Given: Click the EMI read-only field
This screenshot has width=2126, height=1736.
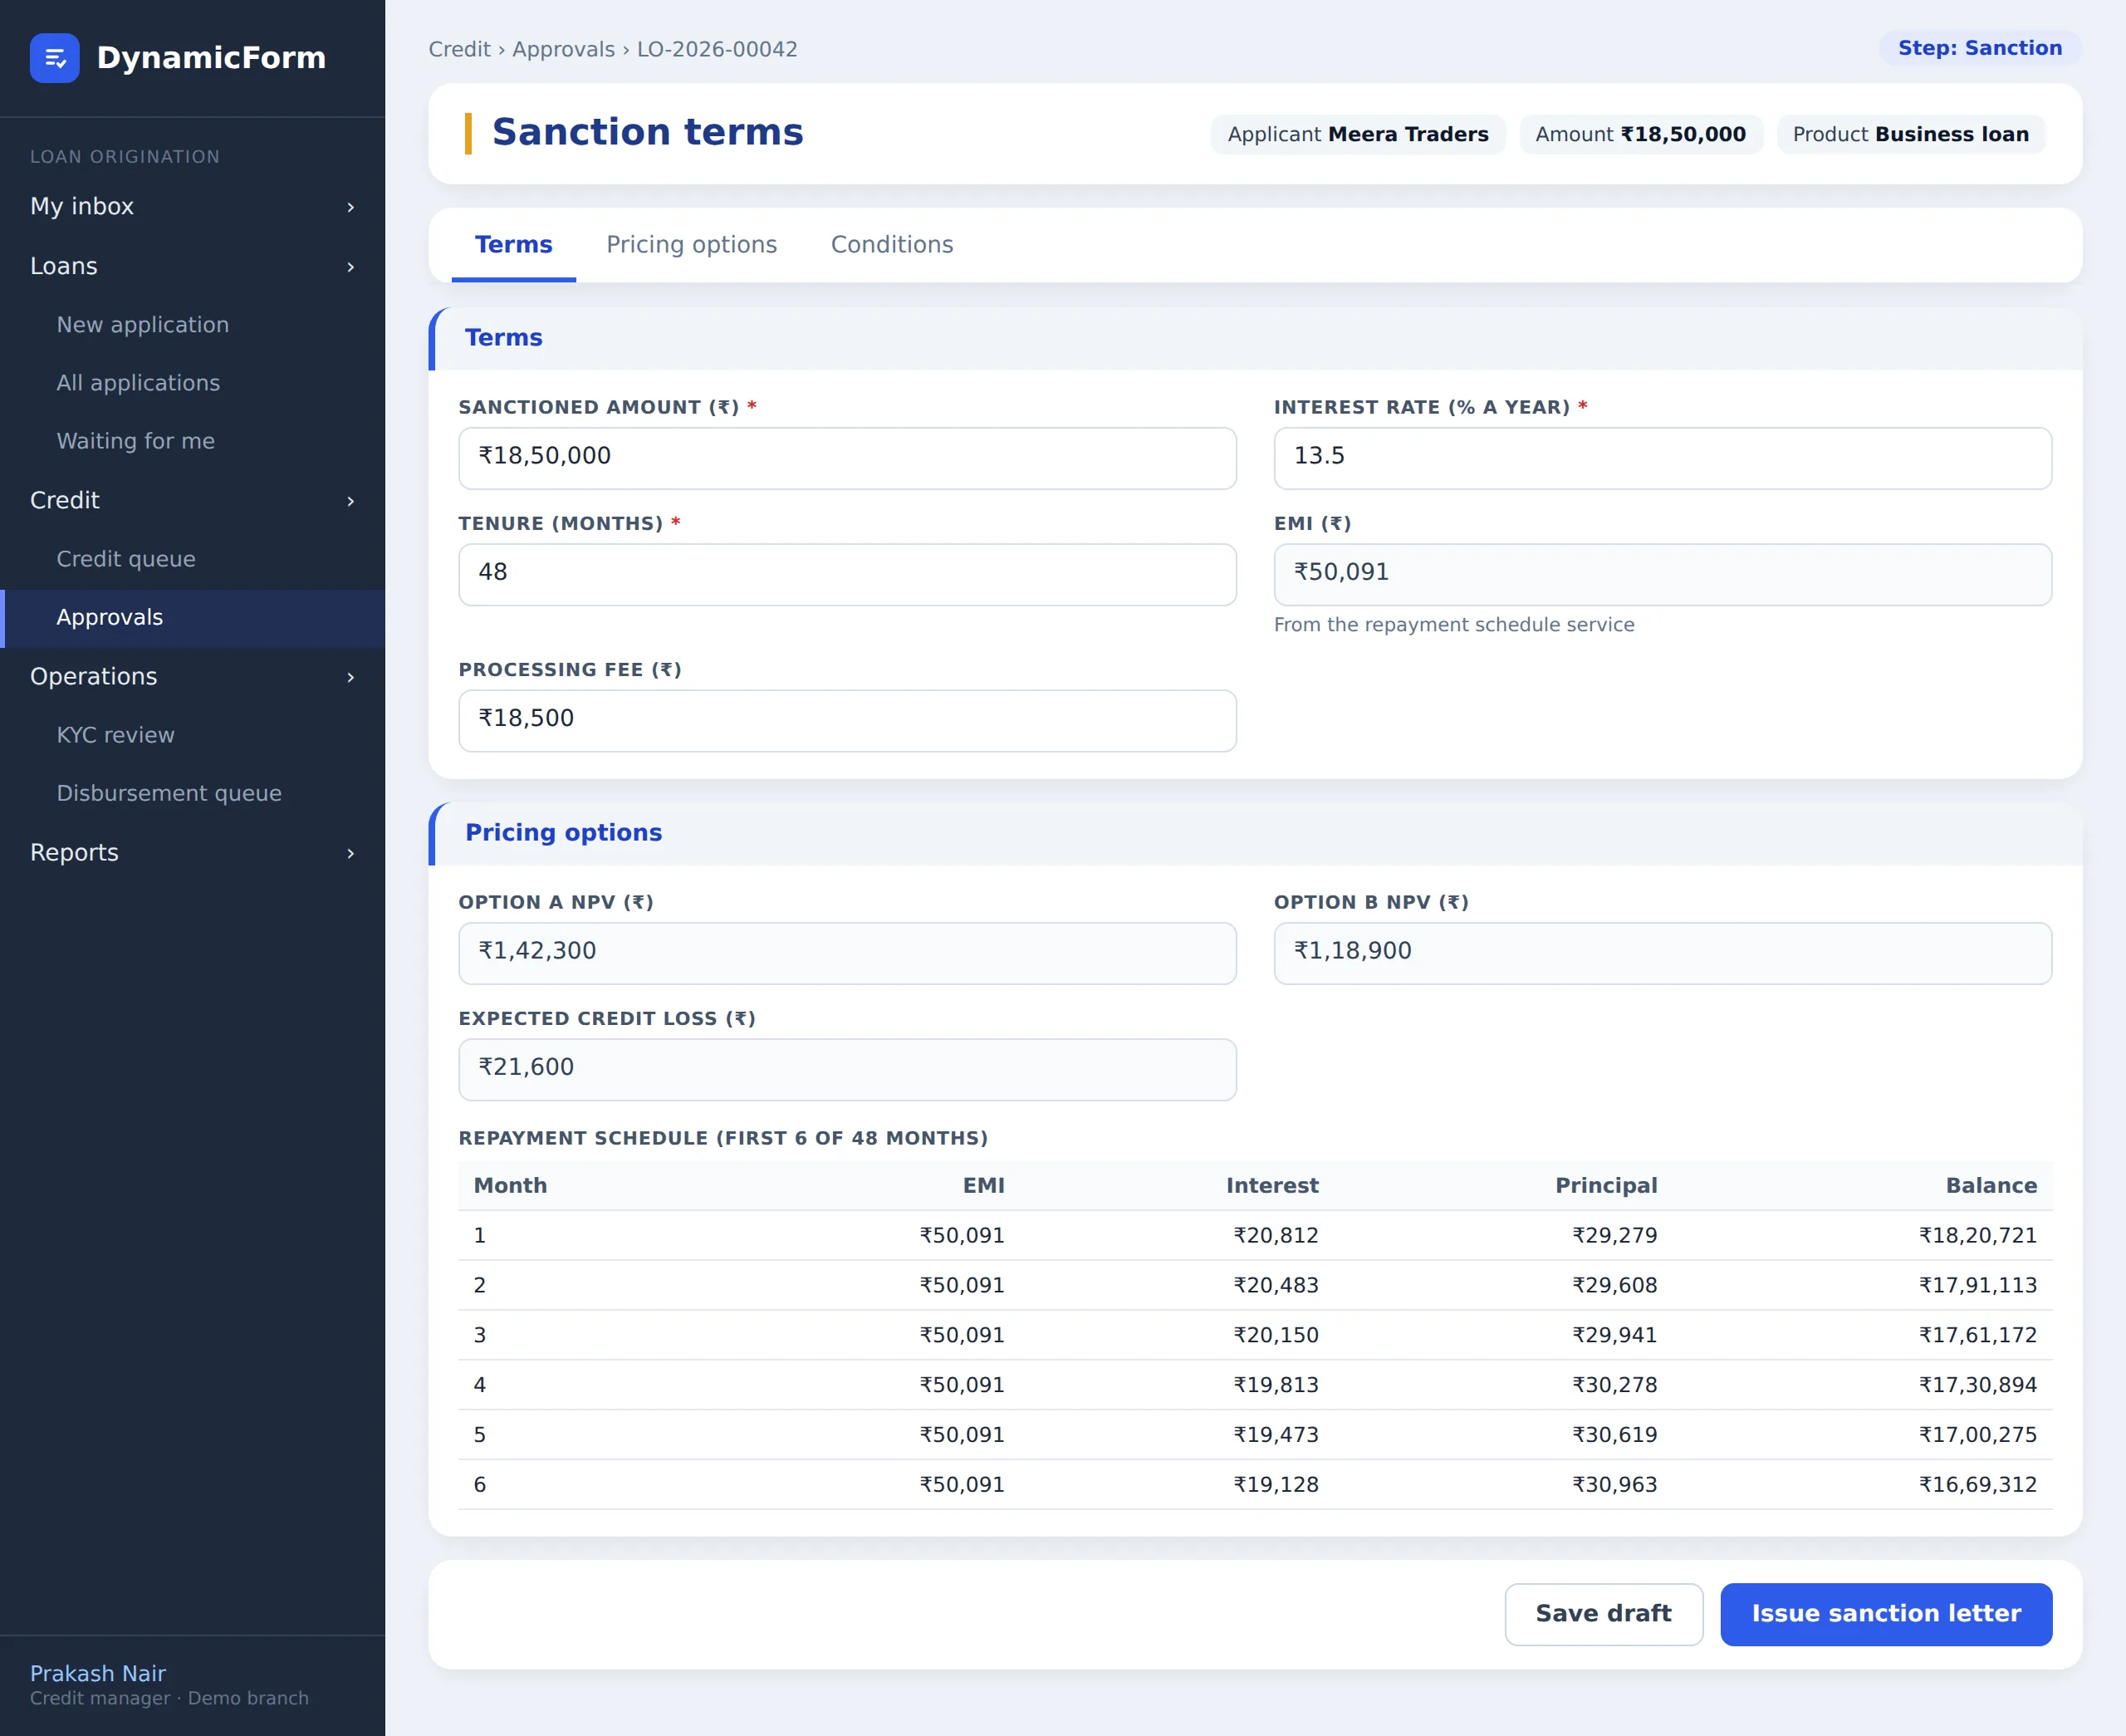Looking at the screenshot, I should (x=1663, y=574).
